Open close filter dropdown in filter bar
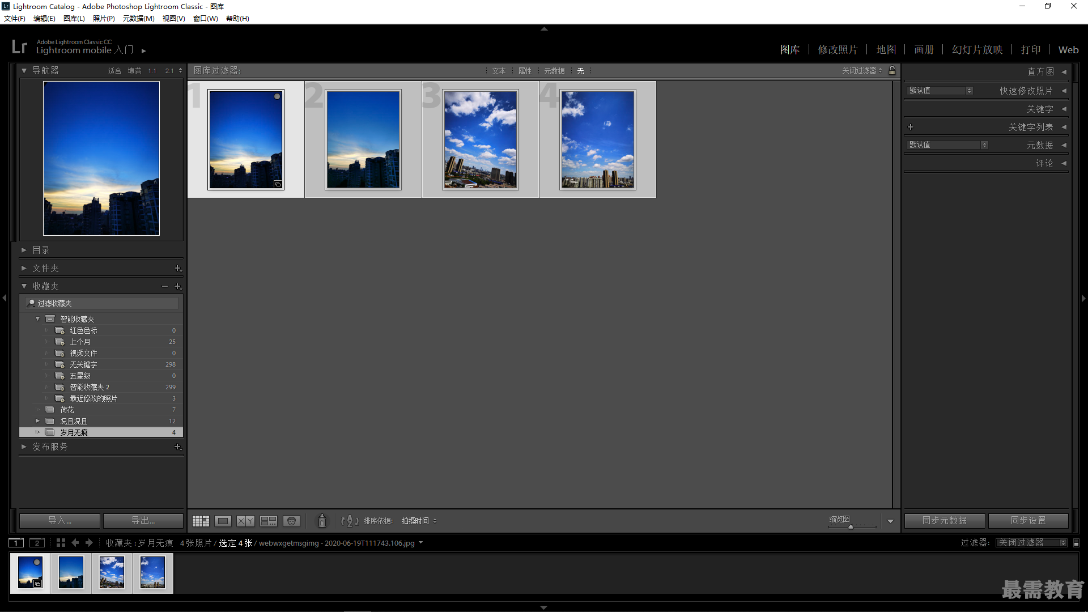This screenshot has width=1088, height=612. (x=862, y=70)
